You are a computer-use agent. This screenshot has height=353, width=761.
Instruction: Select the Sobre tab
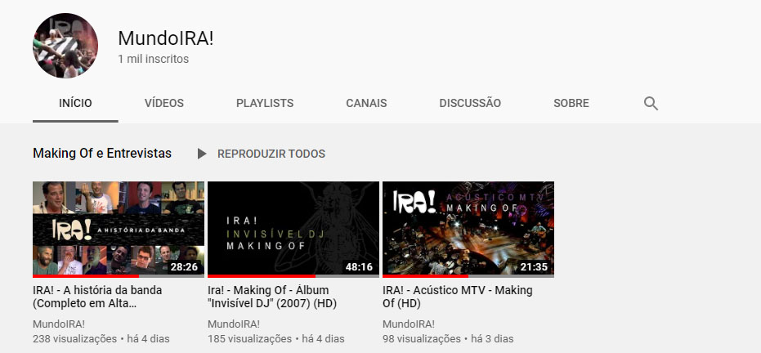point(571,103)
